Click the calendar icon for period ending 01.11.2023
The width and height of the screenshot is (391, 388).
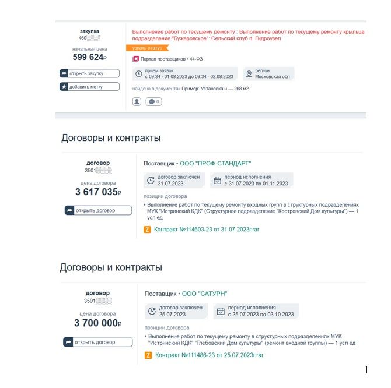click(217, 180)
